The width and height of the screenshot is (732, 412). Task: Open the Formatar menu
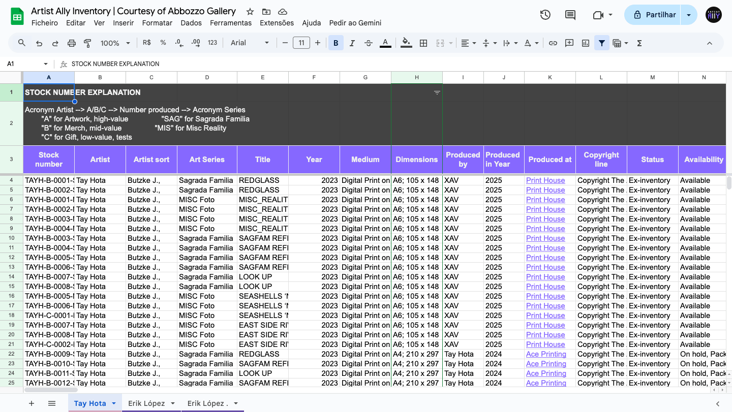pos(157,23)
